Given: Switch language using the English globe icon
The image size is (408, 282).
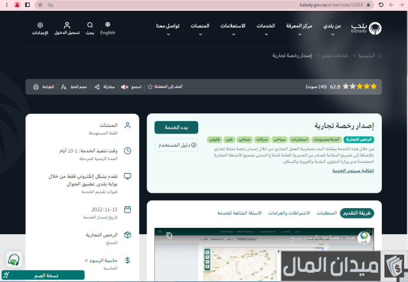Looking at the screenshot, I should tap(108, 28).
